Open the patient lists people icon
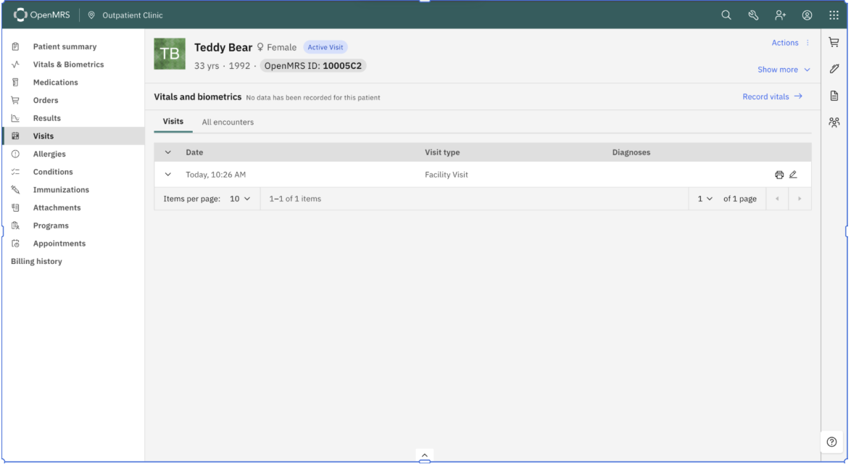This screenshot has height=467, width=851. coord(834,123)
